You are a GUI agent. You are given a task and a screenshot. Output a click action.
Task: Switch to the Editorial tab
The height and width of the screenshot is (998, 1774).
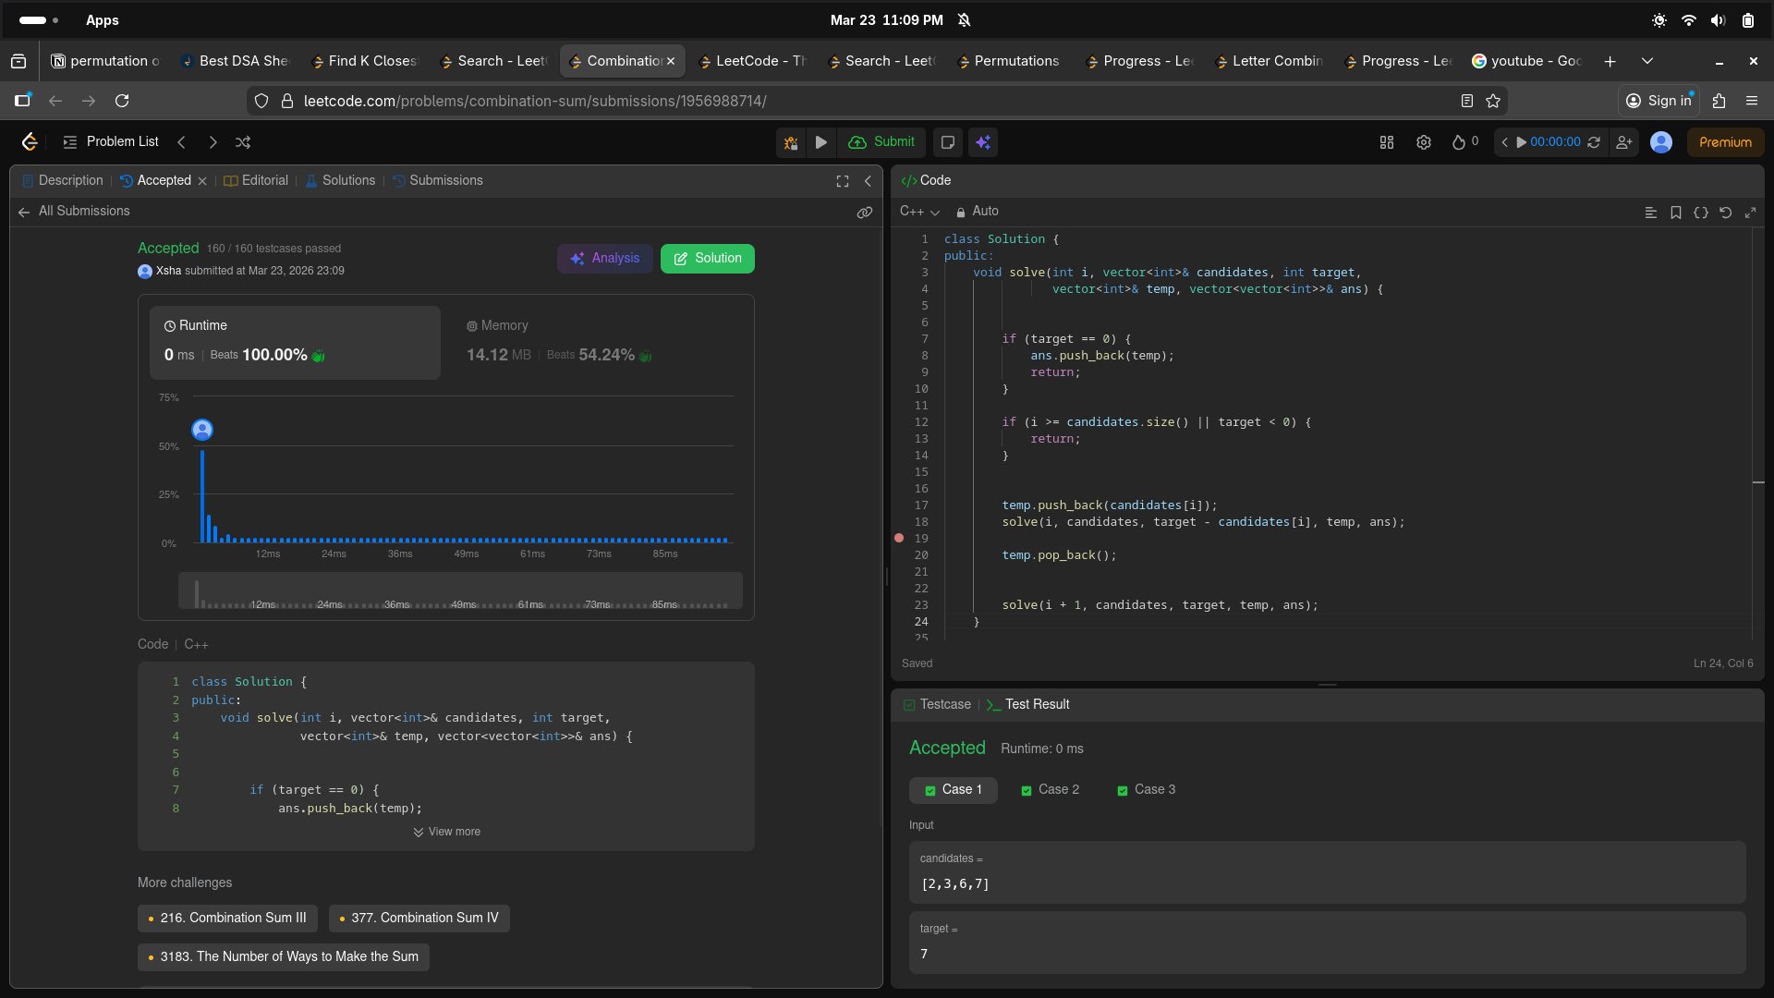(256, 181)
